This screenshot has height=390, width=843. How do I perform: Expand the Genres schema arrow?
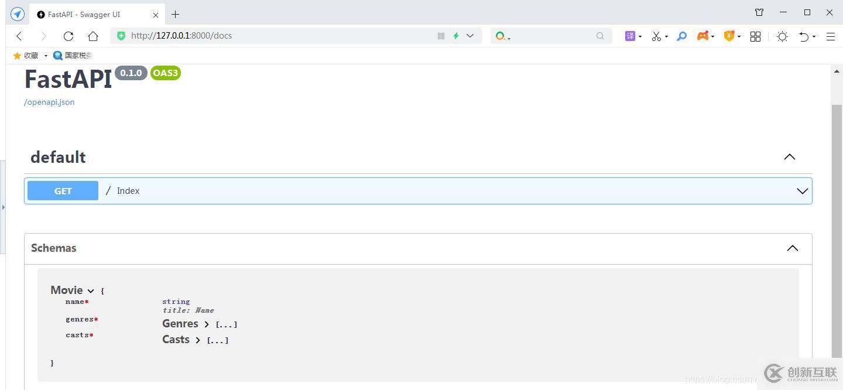(207, 324)
